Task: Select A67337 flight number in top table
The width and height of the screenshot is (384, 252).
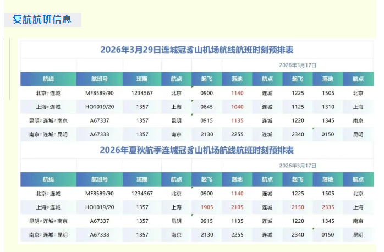Action: pyautogui.click(x=100, y=120)
